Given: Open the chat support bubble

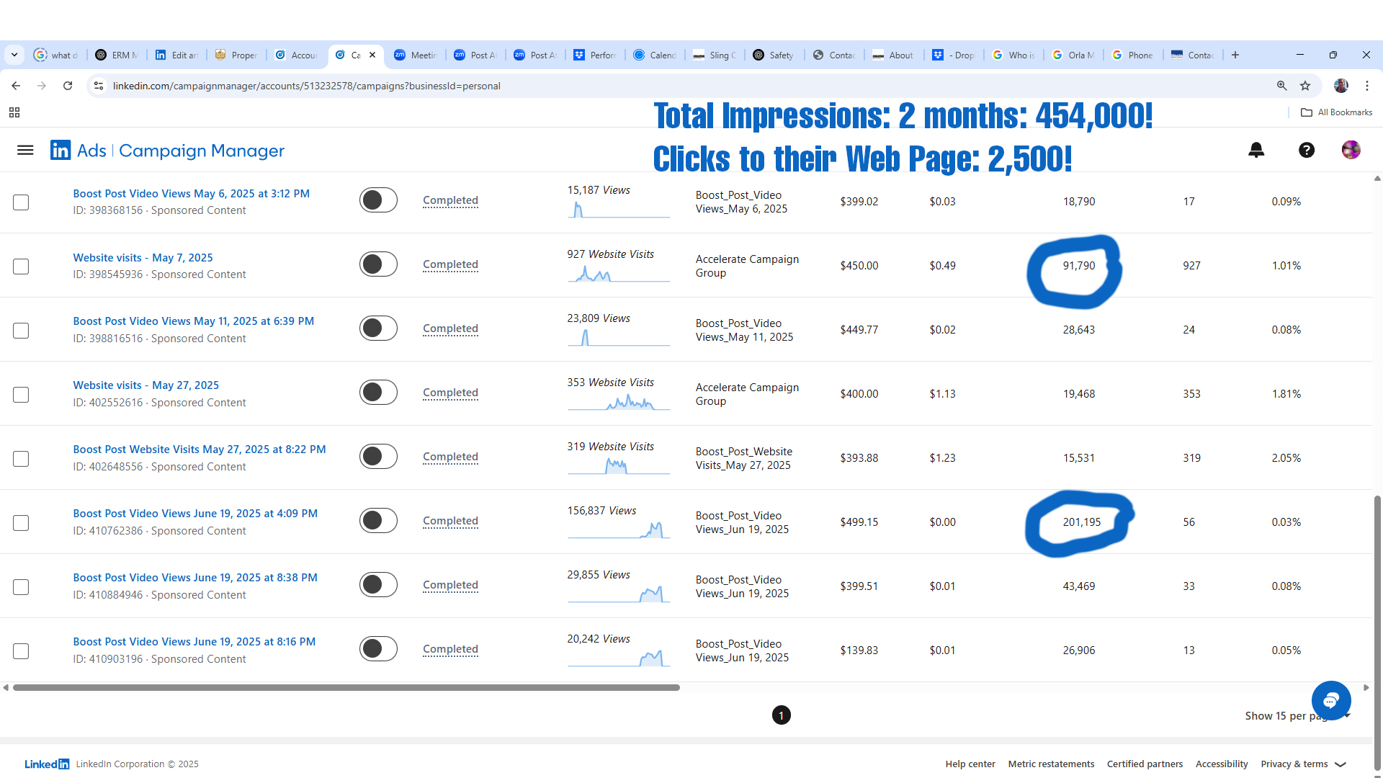Looking at the screenshot, I should point(1331,700).
